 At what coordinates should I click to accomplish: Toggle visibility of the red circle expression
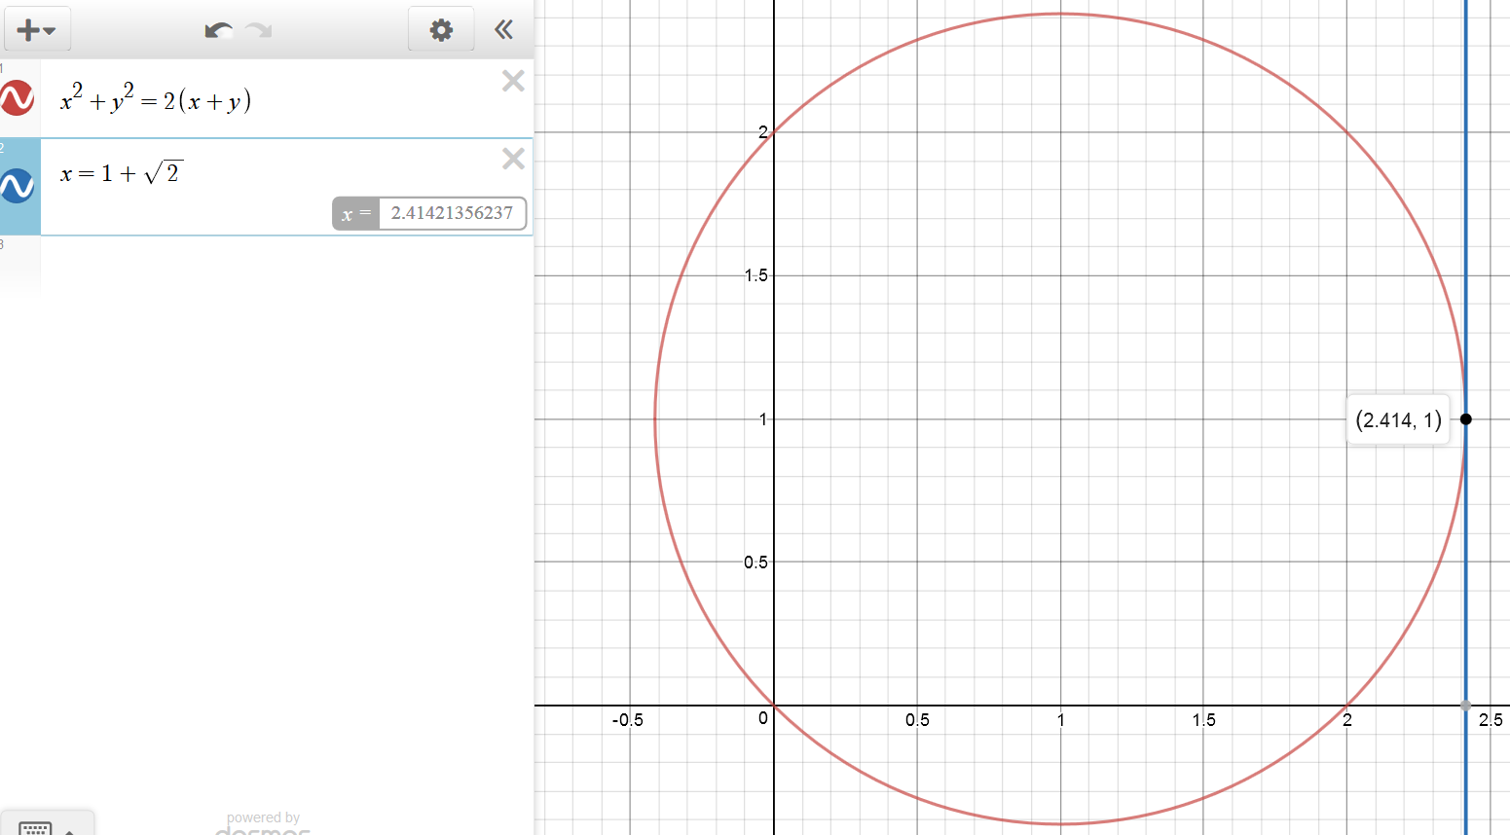18,98
